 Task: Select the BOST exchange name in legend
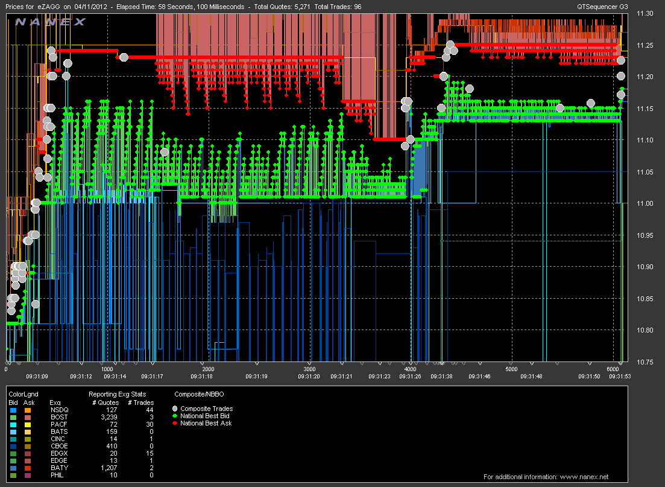pos(59,417)
